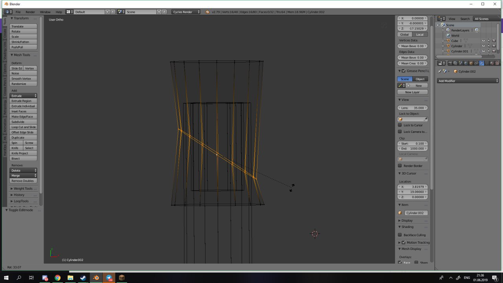
Task: Add a new scene with plus icon
Action: coord(159,12)
